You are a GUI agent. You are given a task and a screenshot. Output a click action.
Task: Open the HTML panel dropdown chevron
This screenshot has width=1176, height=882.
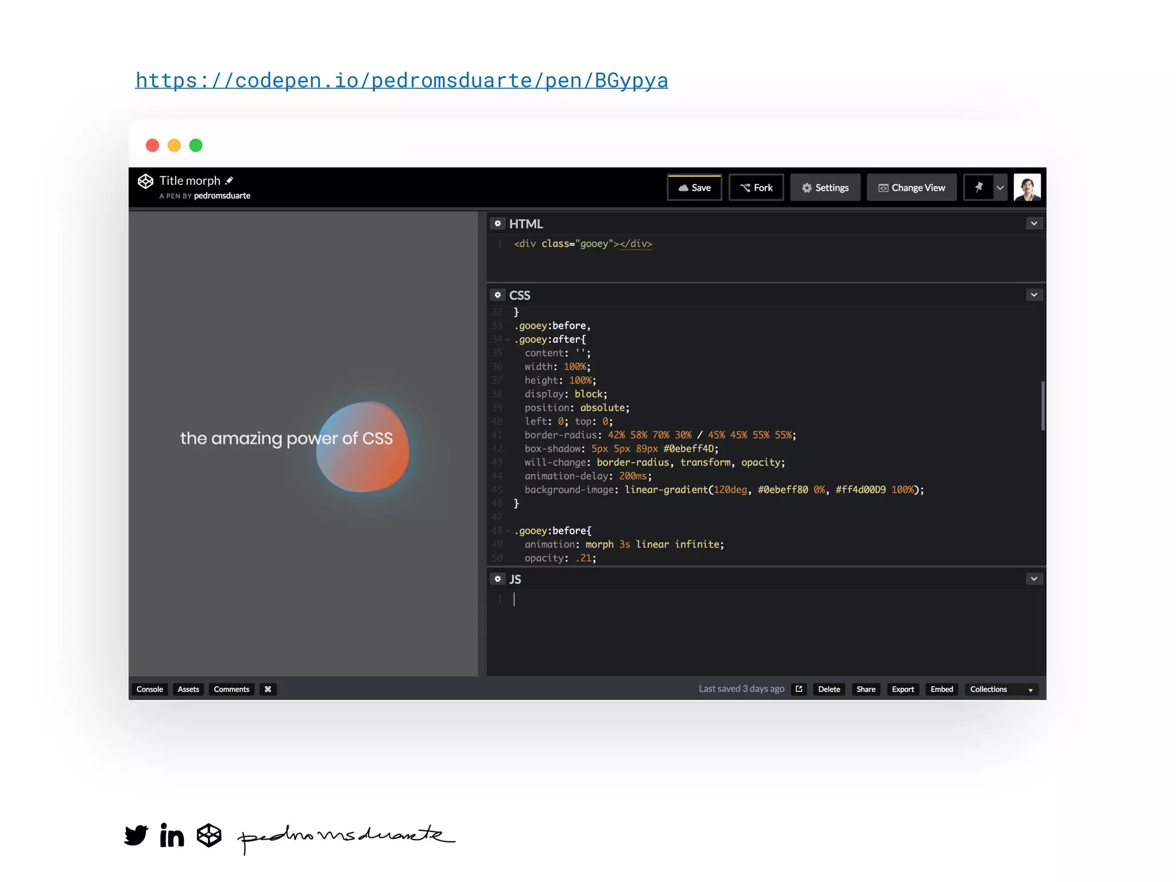tap(1034, 223)
